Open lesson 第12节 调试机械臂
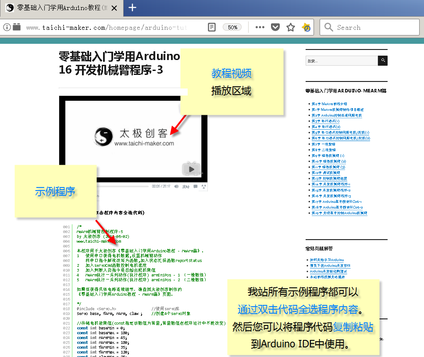 [326, 173]
